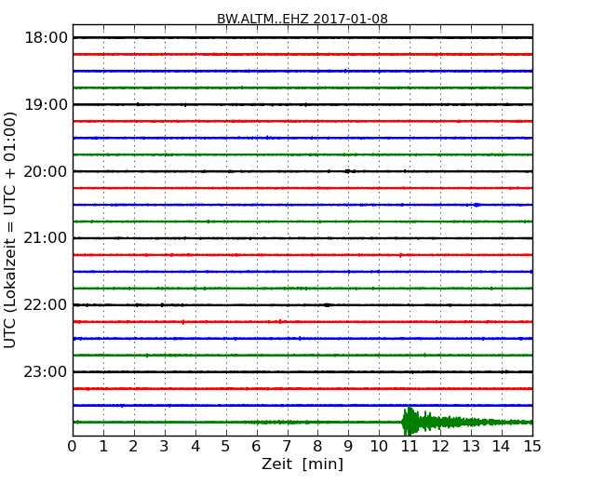605x484 pixels.
Task: Click the 20:00 time label
Action: click(46, 171)
